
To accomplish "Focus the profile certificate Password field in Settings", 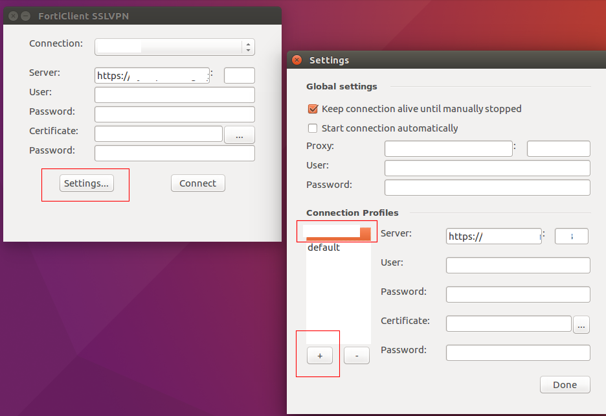I will click(x=518, y=352).
